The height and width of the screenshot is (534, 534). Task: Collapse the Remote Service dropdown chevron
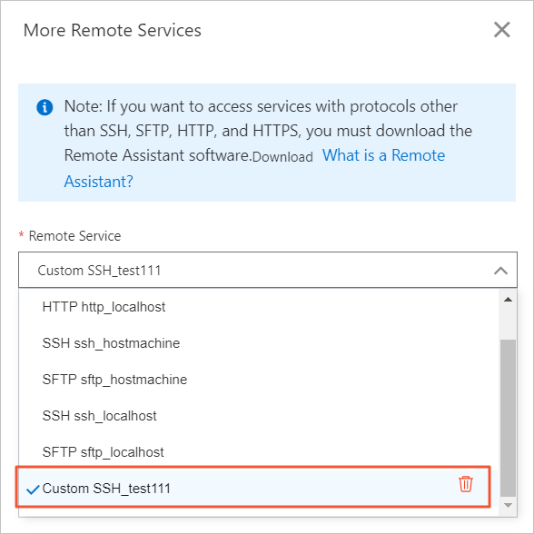[500, 271]
